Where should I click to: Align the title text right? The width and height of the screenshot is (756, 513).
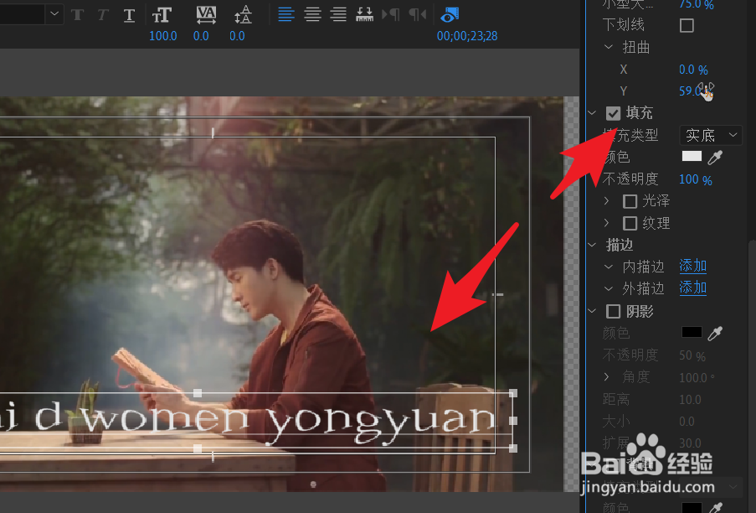point(338,14)
